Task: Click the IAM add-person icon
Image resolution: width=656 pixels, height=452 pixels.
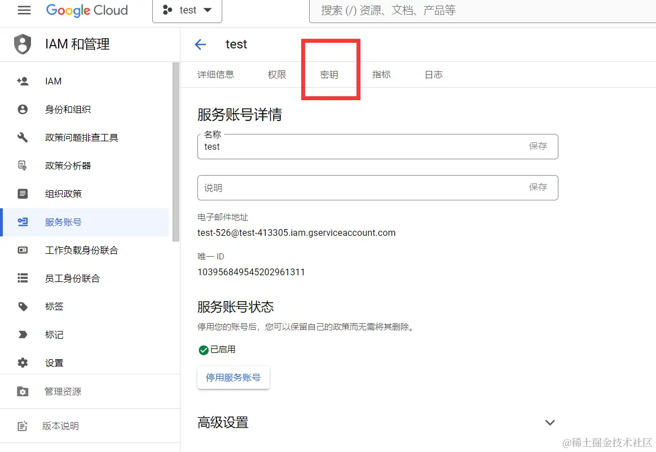Action: click(x=23, y=81)
